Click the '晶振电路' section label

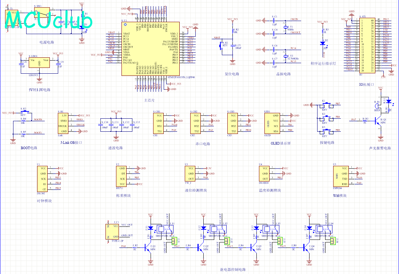point(283,74)
